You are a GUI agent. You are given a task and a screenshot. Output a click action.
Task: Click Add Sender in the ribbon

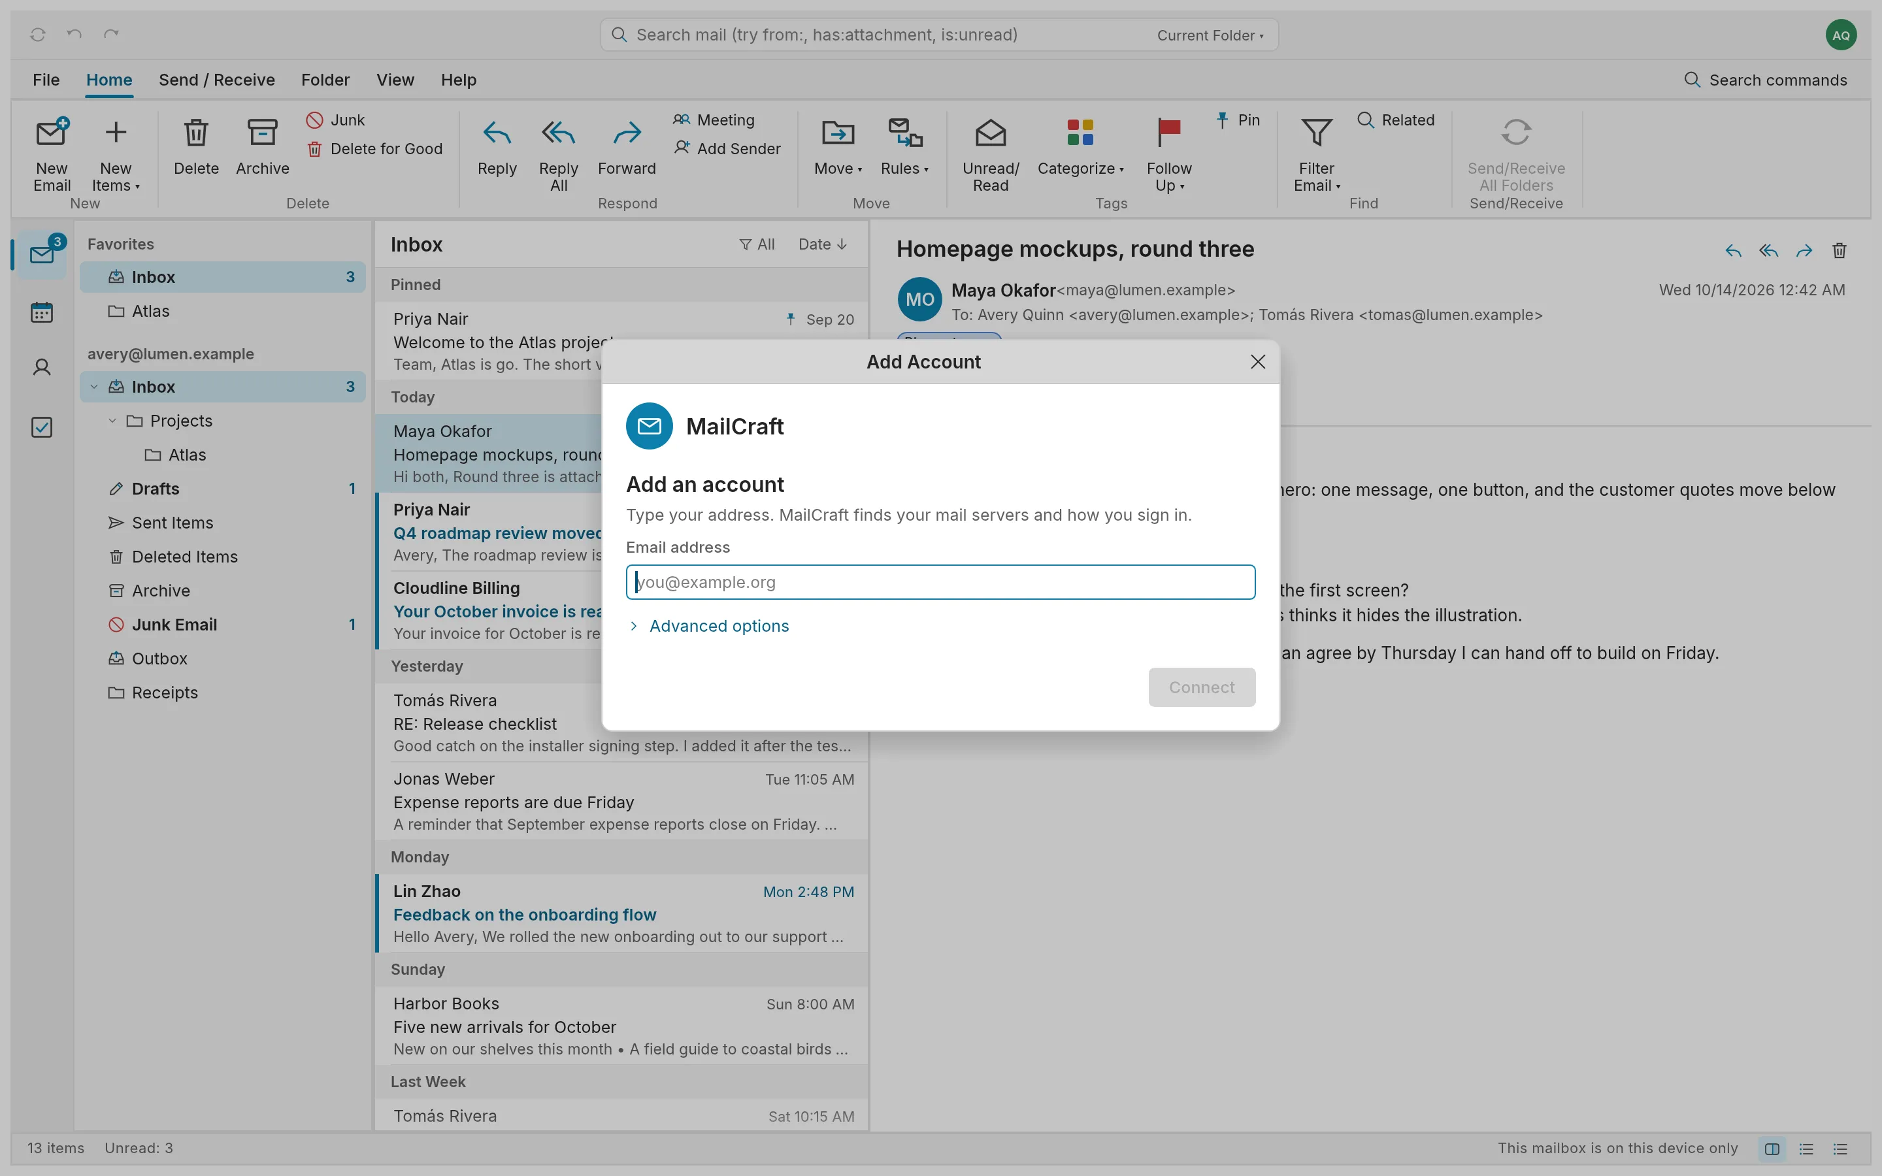pos(727,148)
